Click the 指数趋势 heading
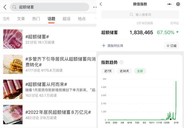 [x=109, y=62]
